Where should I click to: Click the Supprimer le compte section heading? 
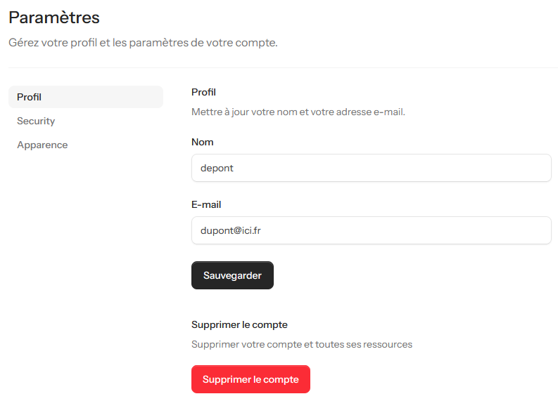point(239,324)
